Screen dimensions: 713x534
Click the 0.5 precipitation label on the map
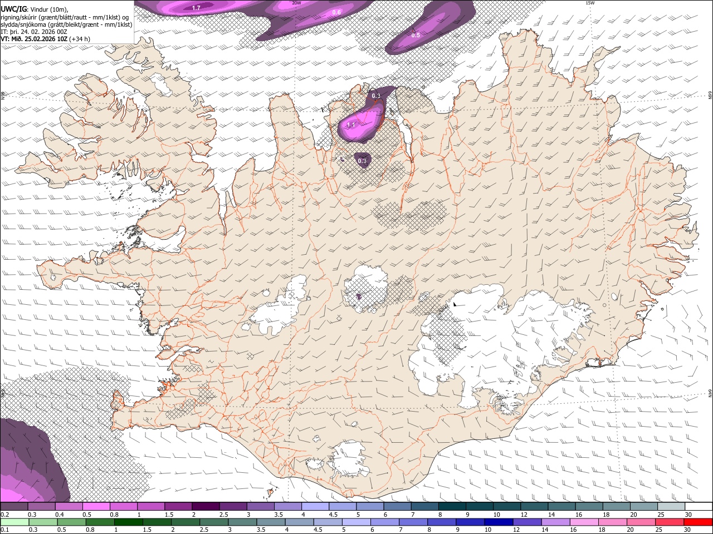[416, 35]
